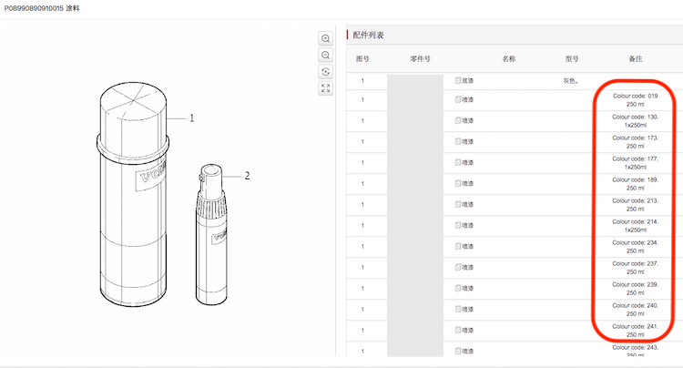This screenshot has width=683, height=368.
Task: Select the Colour code: 019 250 ml remark
Action: [x=635, y=99]
